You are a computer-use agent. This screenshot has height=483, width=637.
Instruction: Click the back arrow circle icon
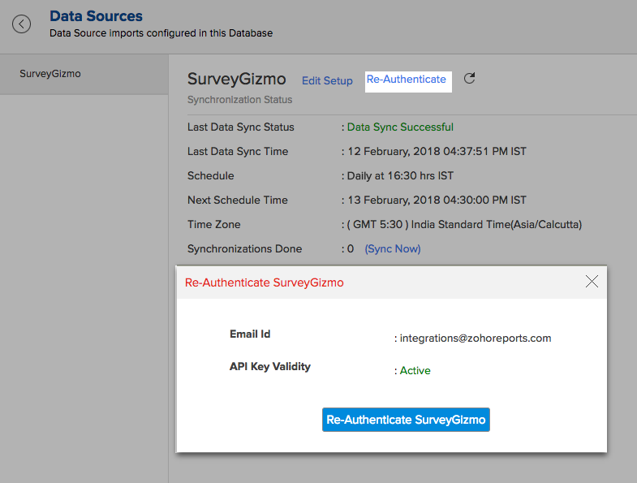[21, 24]
